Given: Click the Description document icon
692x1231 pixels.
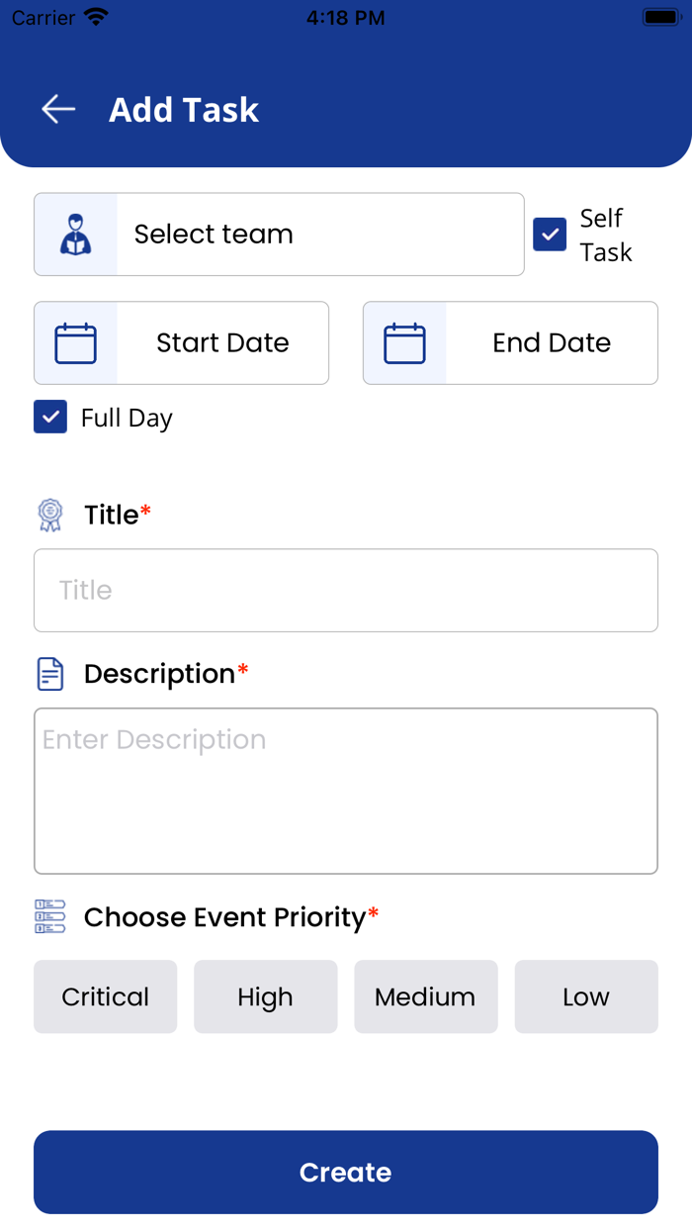Looking at the screenshot, I should pyautogui.click(x=50, y=674).
